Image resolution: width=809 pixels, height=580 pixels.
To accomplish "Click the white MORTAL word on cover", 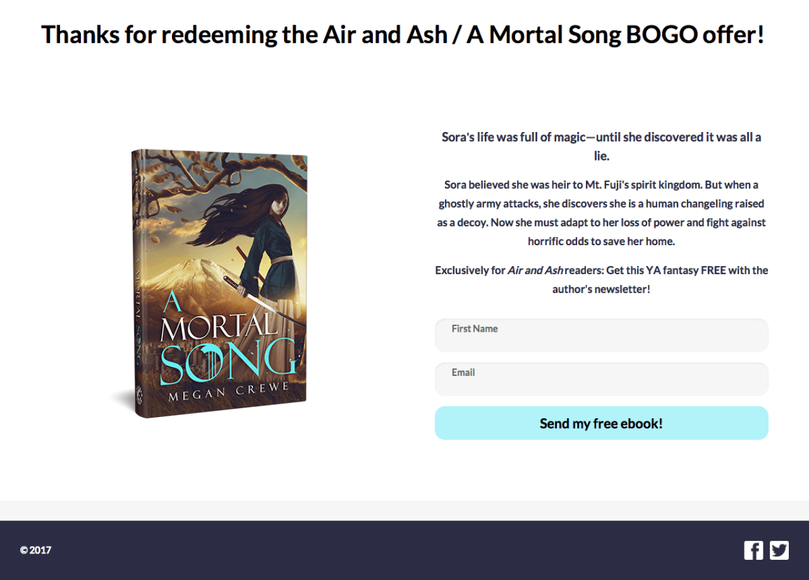I will click(x=218, y=326).
